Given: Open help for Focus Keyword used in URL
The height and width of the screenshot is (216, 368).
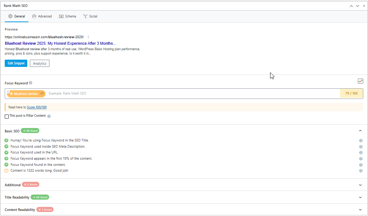Looking at the screenshot, I should pyautogui.click(x=361, y=152).
